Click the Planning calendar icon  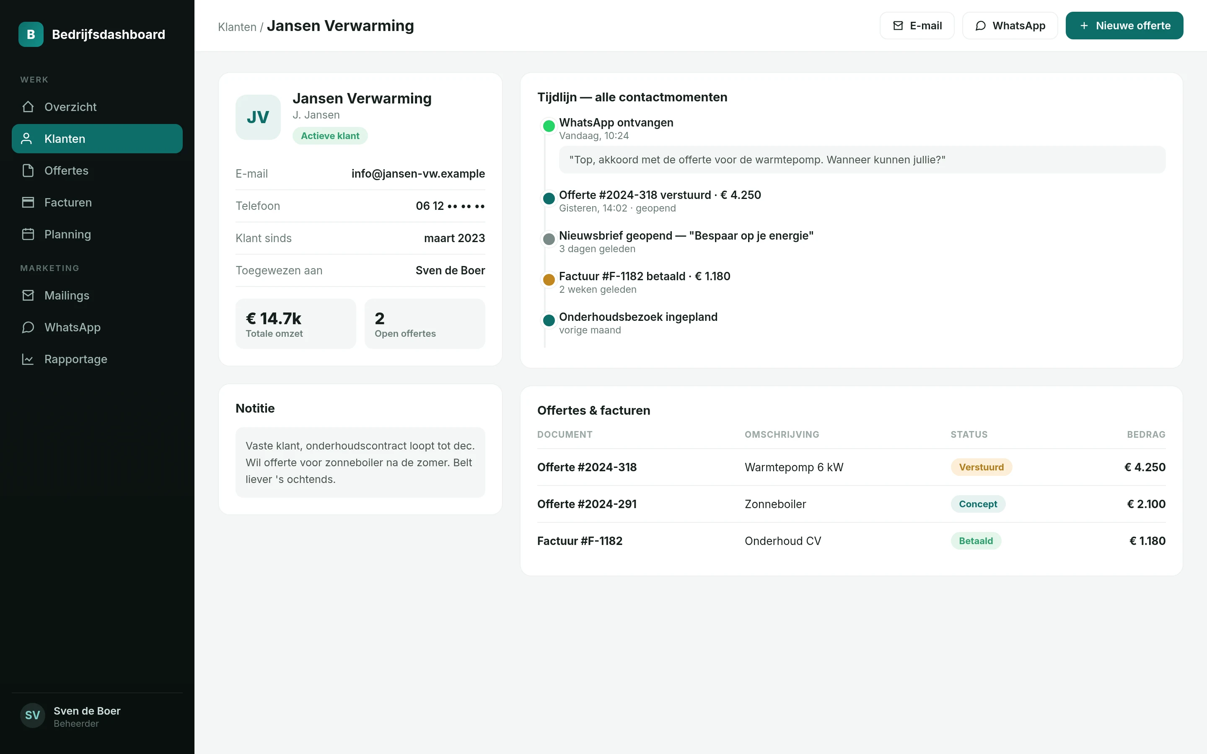(x=28, y=235)
